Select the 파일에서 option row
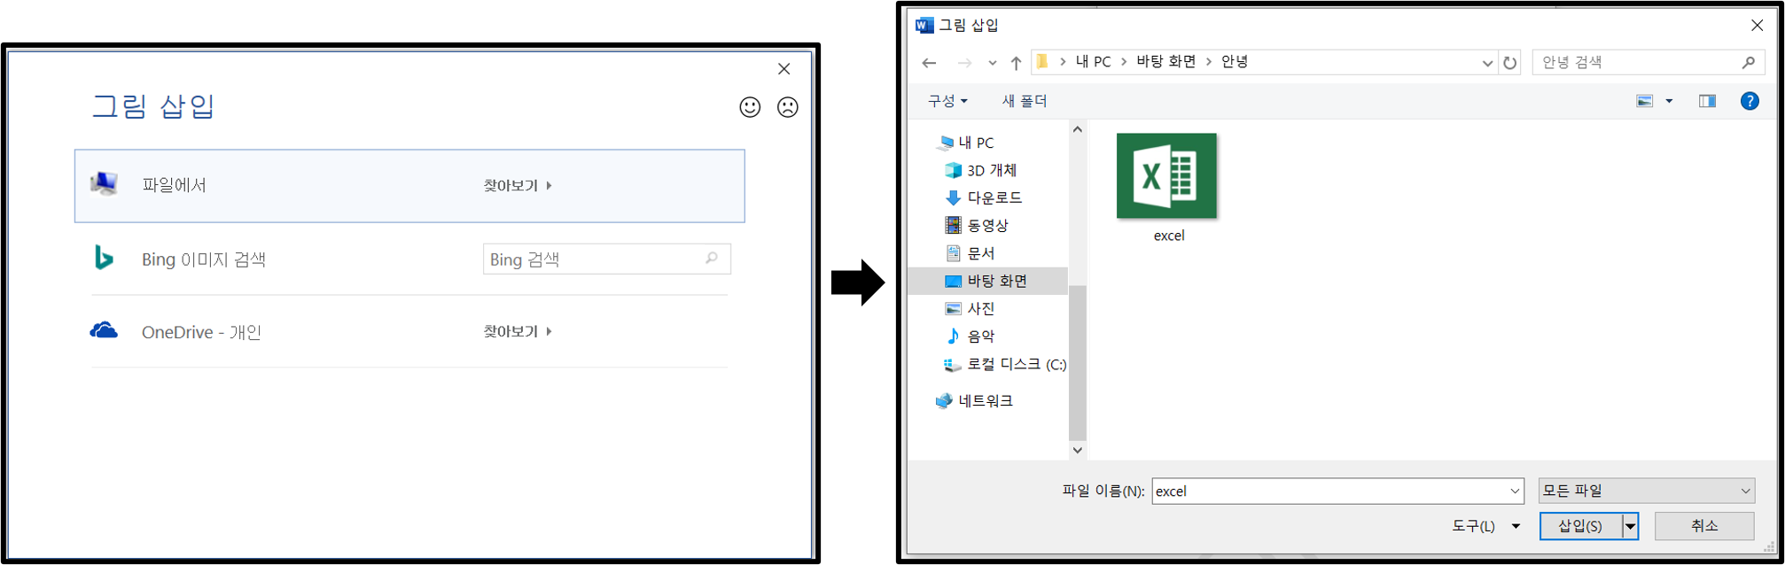Screen dimensions: 1785x565 409,186
